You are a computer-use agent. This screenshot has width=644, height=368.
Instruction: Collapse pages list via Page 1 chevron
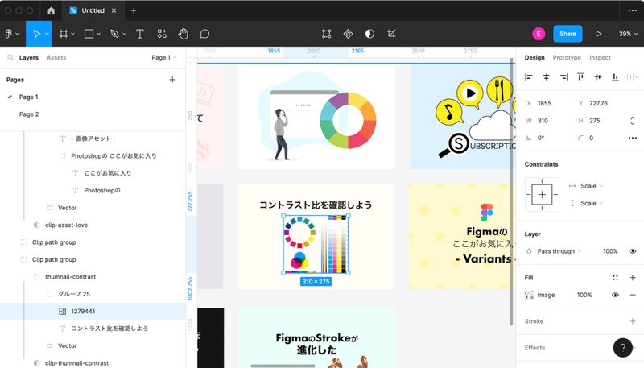pos(175,57)
